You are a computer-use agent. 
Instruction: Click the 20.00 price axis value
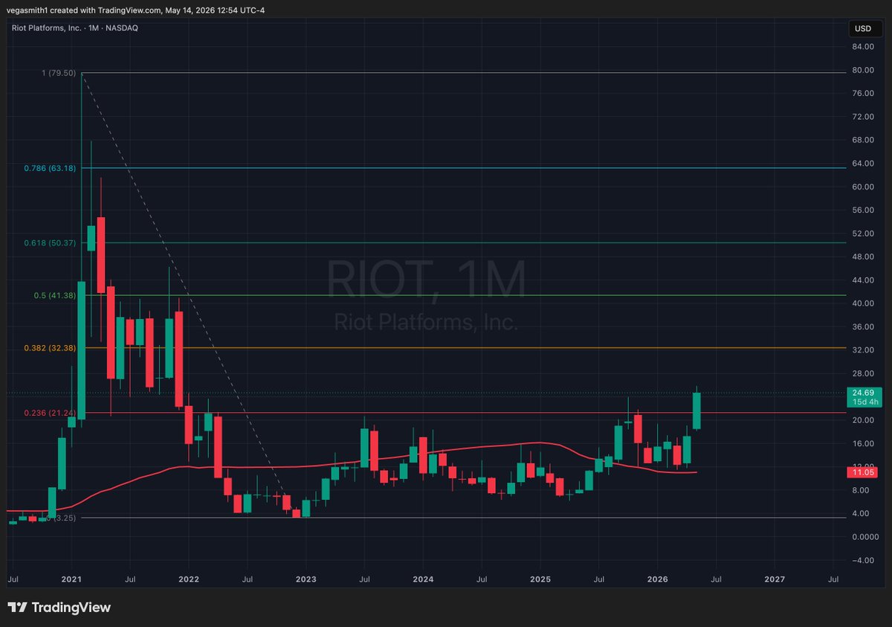pyautogui.click(x=863, y=420)
